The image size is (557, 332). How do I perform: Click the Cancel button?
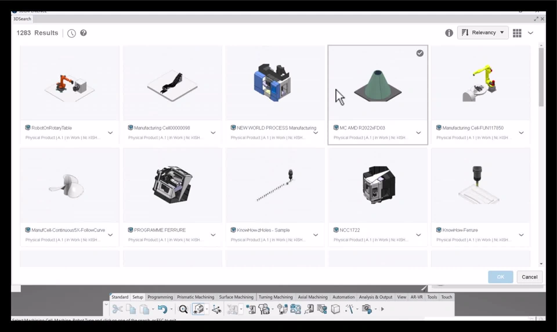point(529,277)
